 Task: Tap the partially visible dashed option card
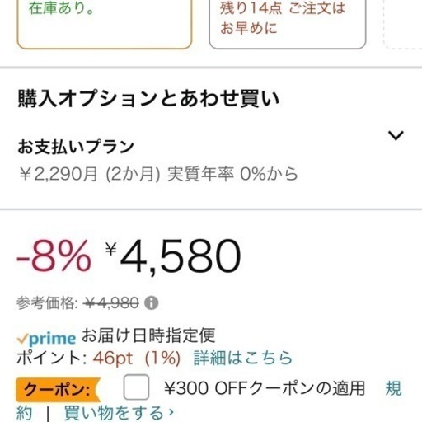click(x=402, y=24)
